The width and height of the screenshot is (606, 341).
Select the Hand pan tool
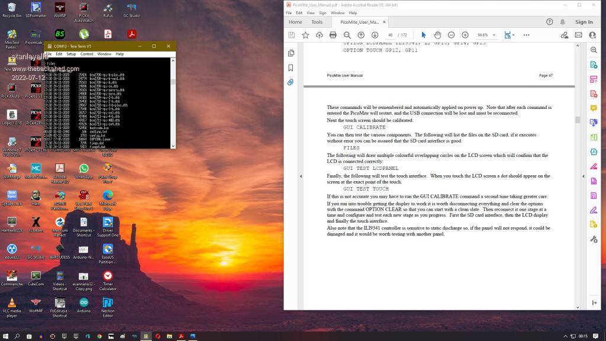tap(437, 36)
